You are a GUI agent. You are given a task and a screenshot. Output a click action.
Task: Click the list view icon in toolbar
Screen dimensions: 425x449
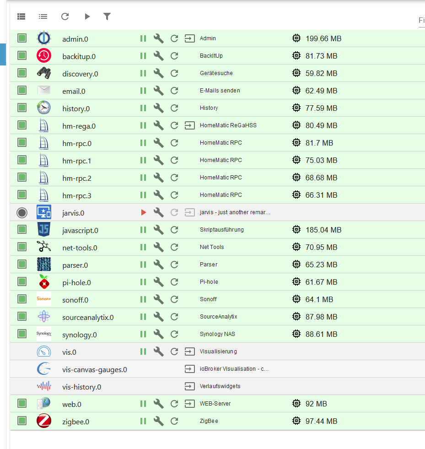pyautogui.click(x=43, y=16)
